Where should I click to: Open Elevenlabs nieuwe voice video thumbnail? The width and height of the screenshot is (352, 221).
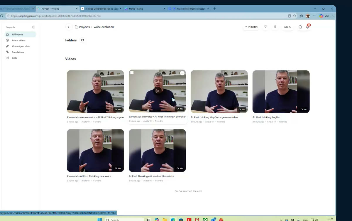click(x=95, y=92)
